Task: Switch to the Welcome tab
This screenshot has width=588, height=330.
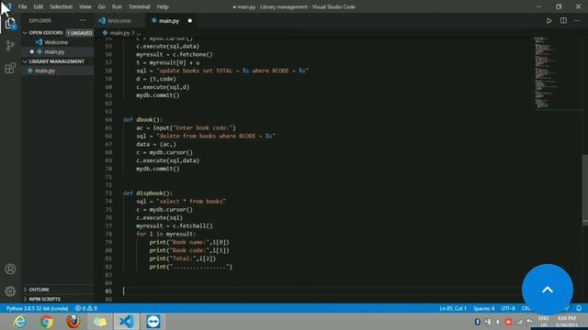Action: pyautogui.click(x=119, y=21)
